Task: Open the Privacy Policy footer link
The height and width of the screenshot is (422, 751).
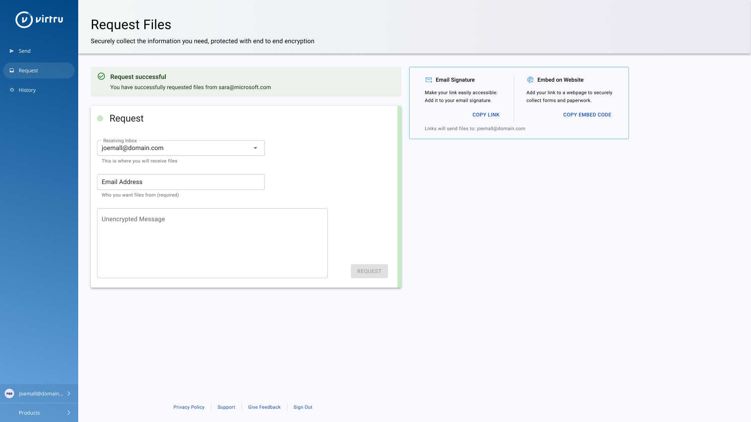Action: 189,407
